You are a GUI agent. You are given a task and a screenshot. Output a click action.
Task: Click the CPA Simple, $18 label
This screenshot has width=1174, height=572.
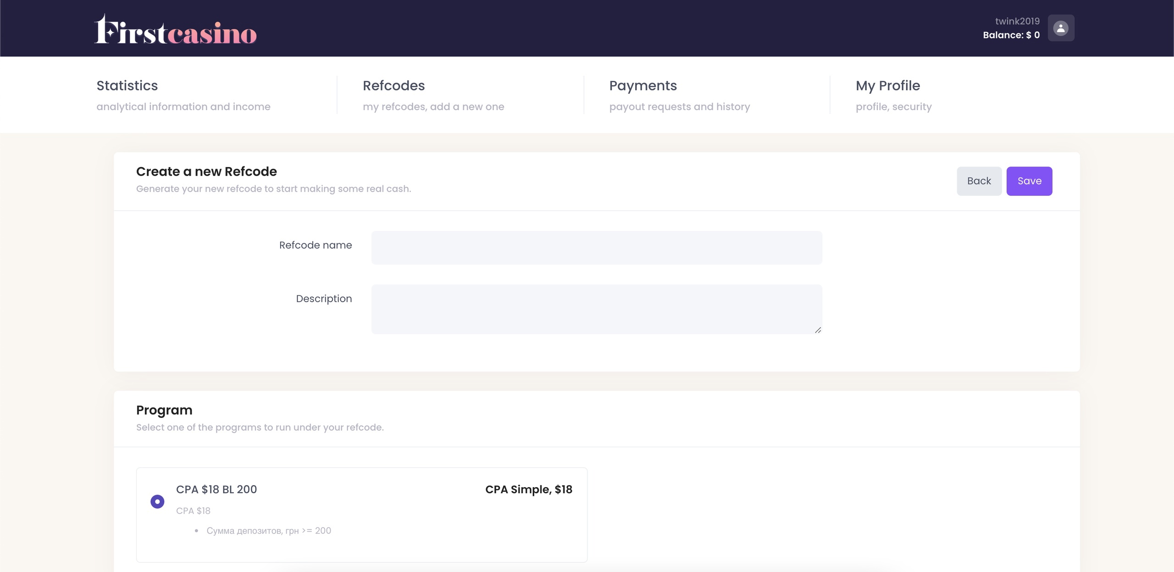[528, 489]
